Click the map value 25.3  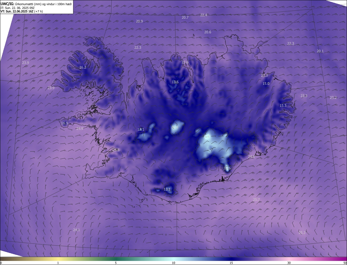pos(302,232)
